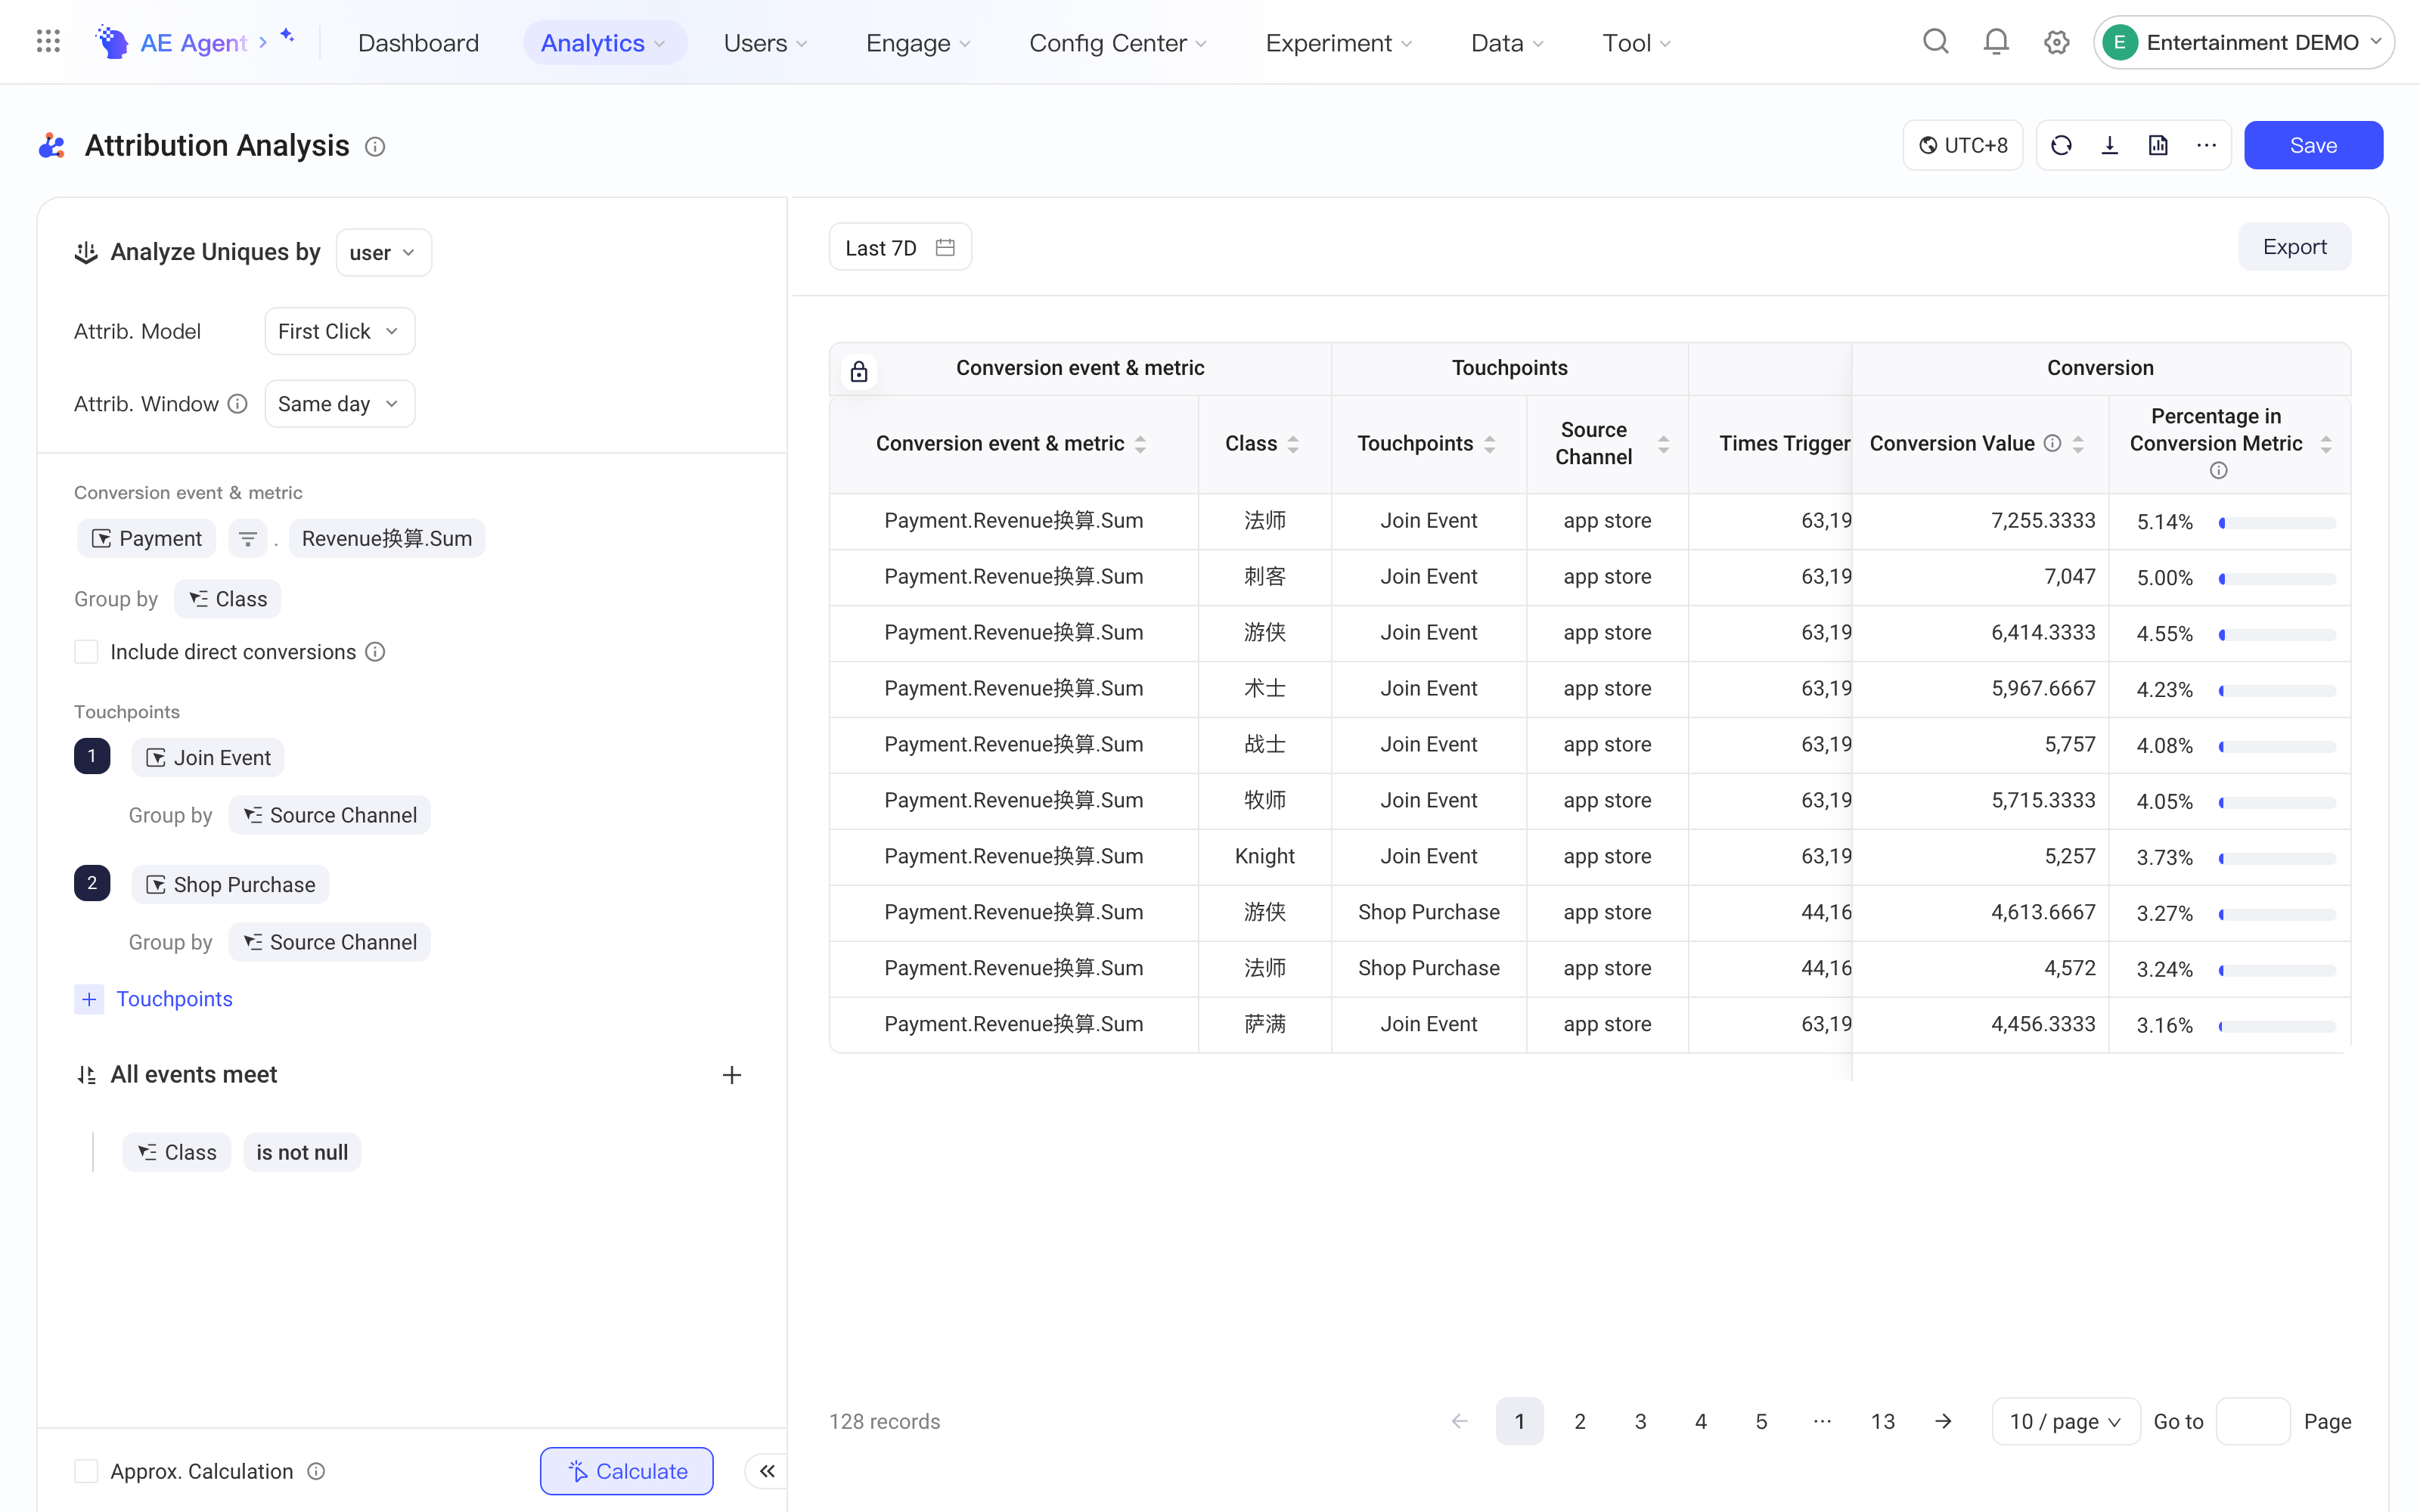Viewport: 2420px width, 1512px height.
Task: Go to page 13 in pagination
Action: tap(1882, 1421)
